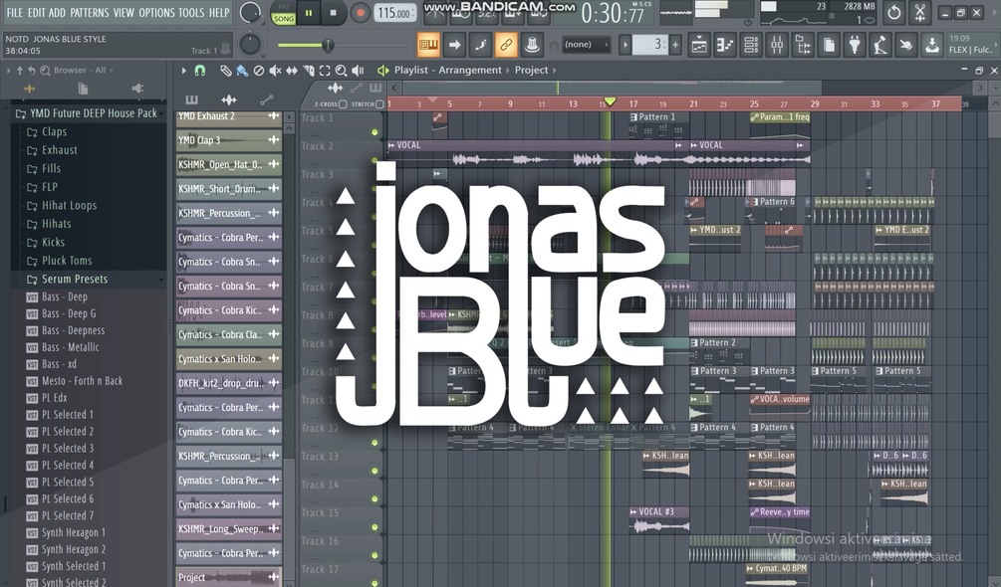The height and width of the screenshot is (587, 1001).
Task: Select the magnifier Zoom tool
Action: click(342, 70)
